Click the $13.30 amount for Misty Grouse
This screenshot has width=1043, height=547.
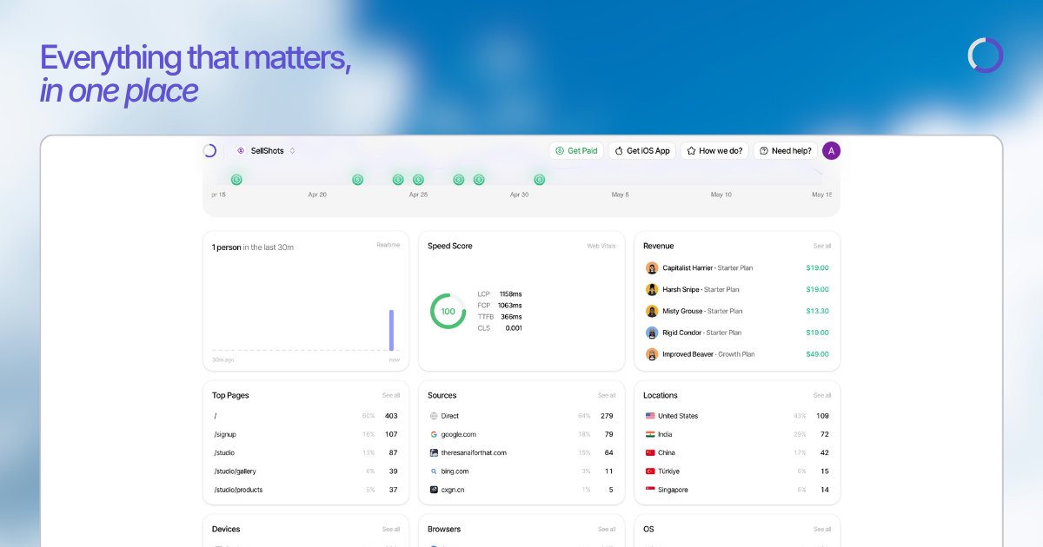point(817,311)
